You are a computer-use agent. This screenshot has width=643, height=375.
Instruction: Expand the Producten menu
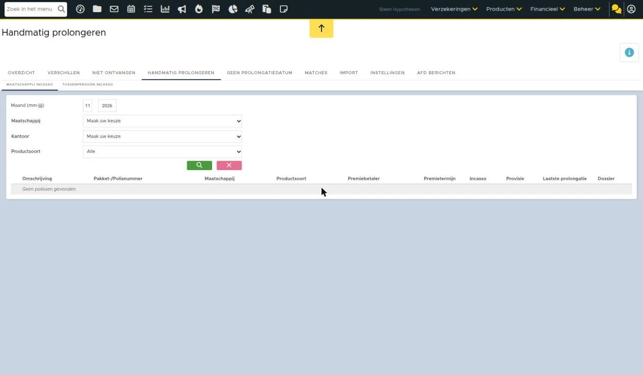pyautogui.click(x=504, y=9)
